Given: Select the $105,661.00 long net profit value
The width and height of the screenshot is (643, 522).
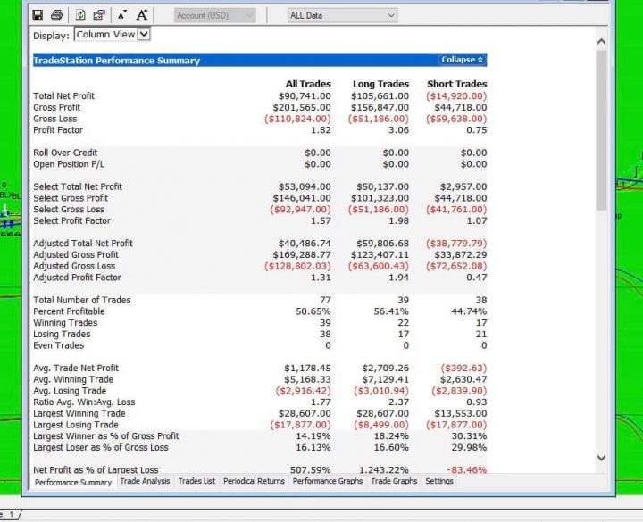Looking at the screenshot, I should point(380,95).
